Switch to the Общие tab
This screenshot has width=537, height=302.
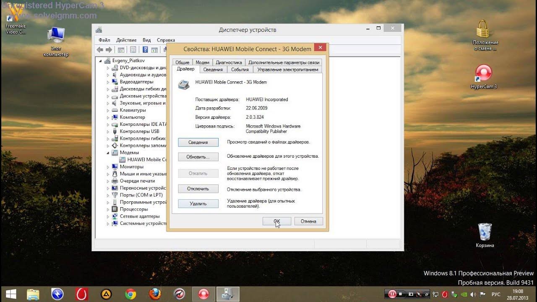pos(182,62)
